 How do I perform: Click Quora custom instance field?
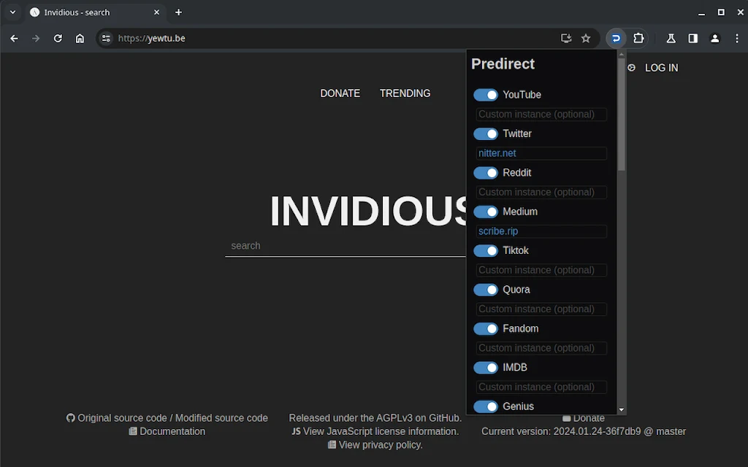(541, 309)
